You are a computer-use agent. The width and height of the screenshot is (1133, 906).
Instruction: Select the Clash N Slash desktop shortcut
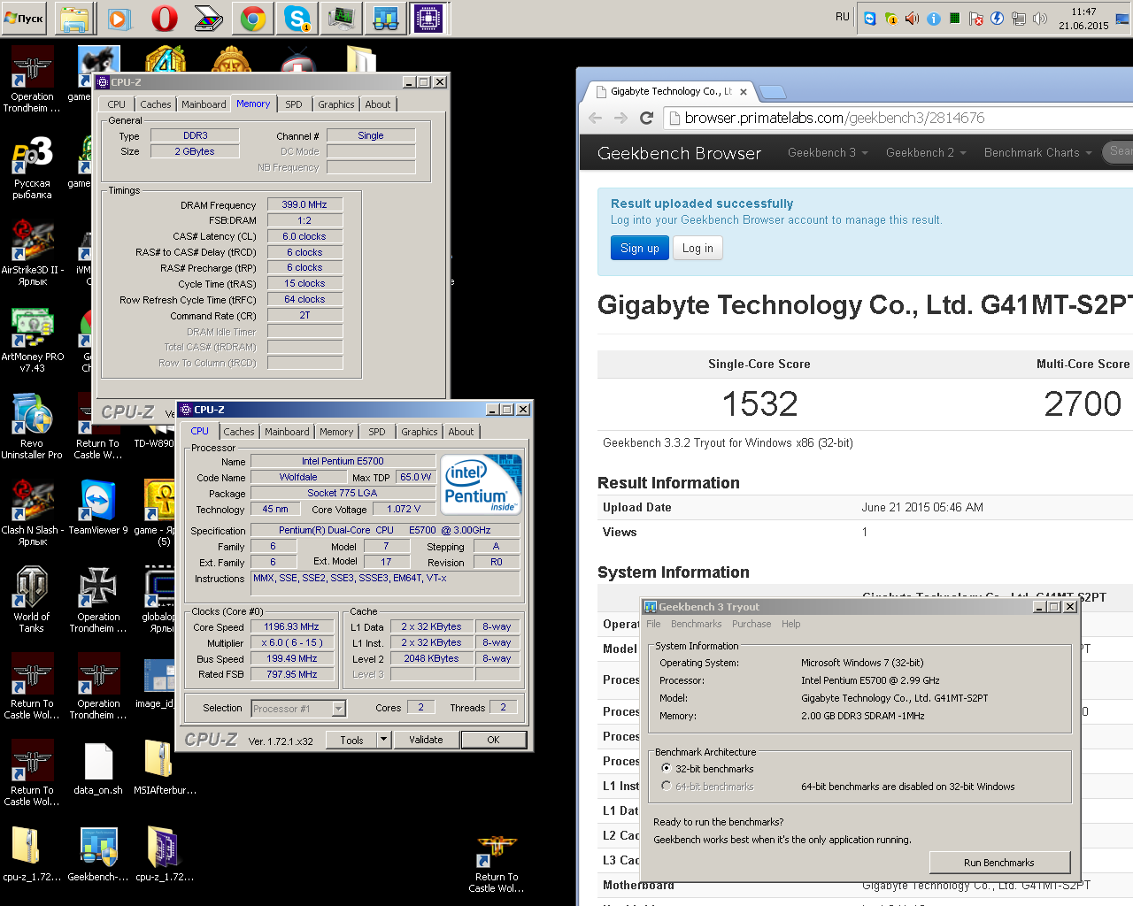point(32,515)
